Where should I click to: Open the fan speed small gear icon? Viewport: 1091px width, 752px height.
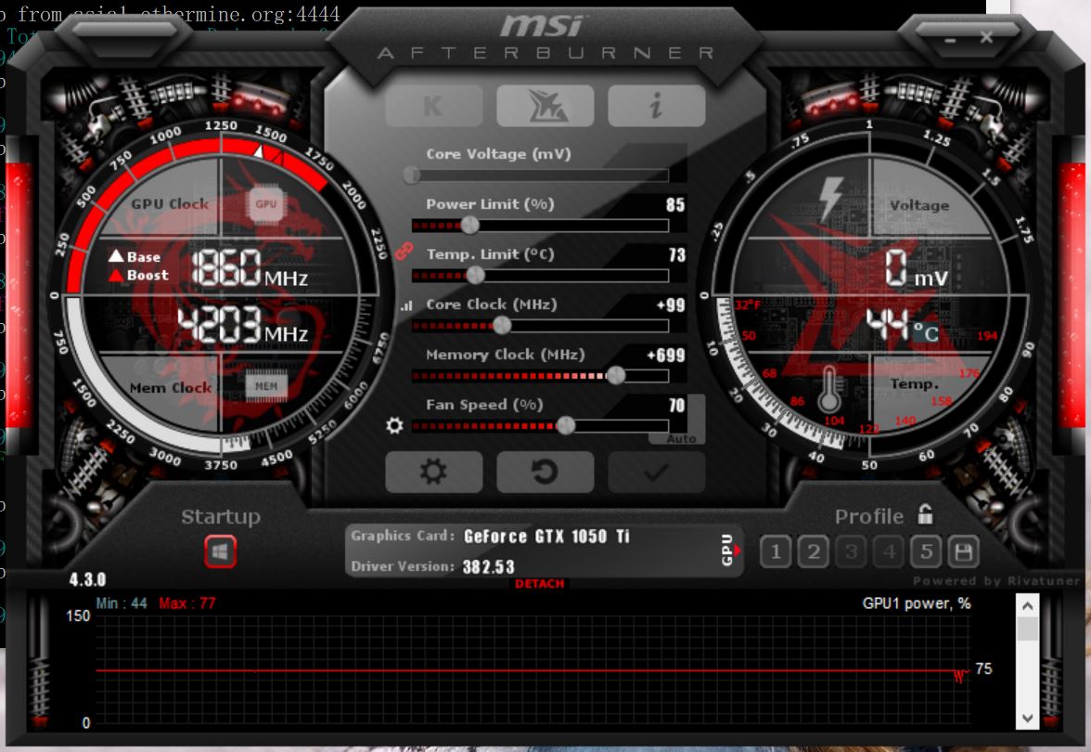(x=395, y=425)
